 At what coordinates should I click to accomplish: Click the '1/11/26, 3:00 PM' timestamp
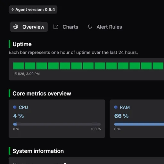26,74
